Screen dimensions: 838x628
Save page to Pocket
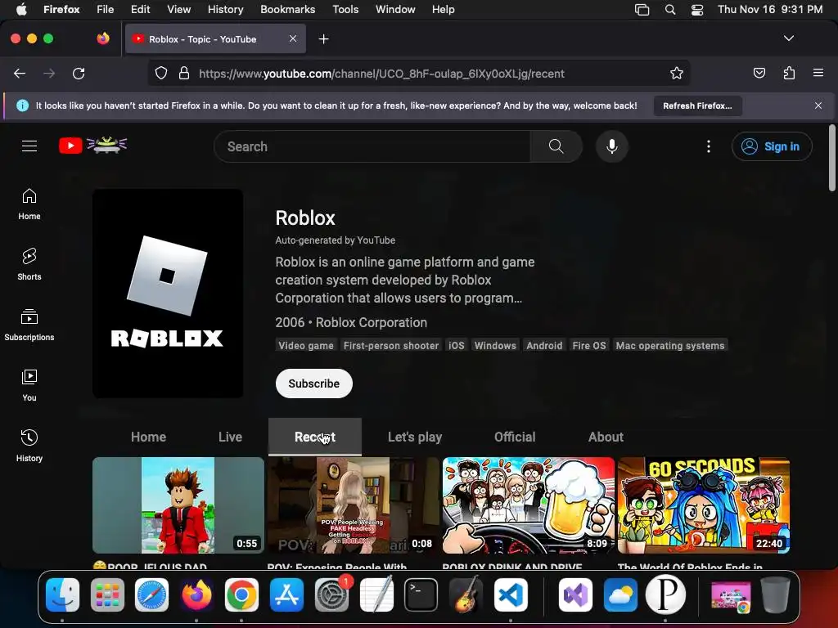[759, 73]
